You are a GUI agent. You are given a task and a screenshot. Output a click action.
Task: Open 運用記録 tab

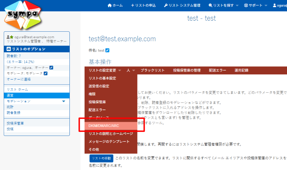(x=241, y=70)
